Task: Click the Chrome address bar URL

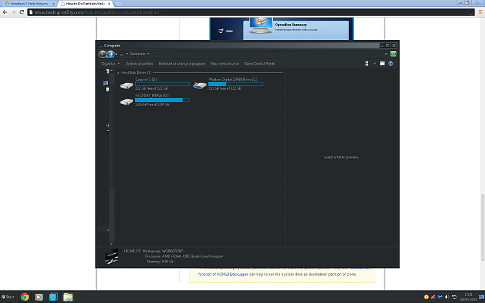Action: (x=96, y=12)
